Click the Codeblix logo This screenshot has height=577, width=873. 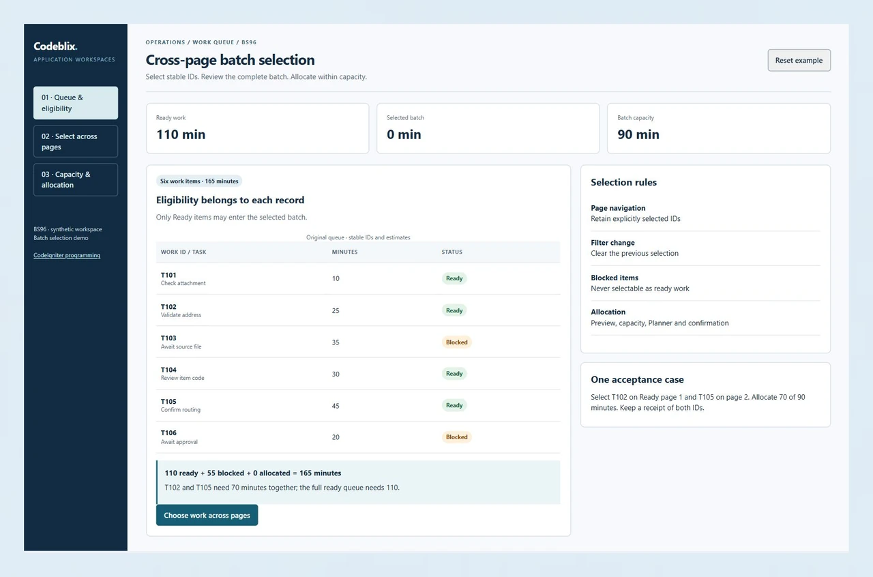[x=55, y=46]
